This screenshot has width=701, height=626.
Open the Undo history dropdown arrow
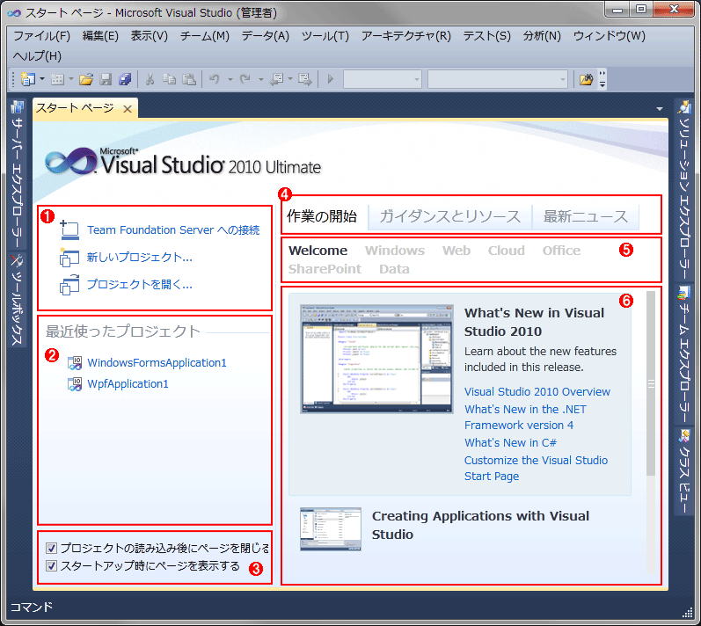point(230,79)
